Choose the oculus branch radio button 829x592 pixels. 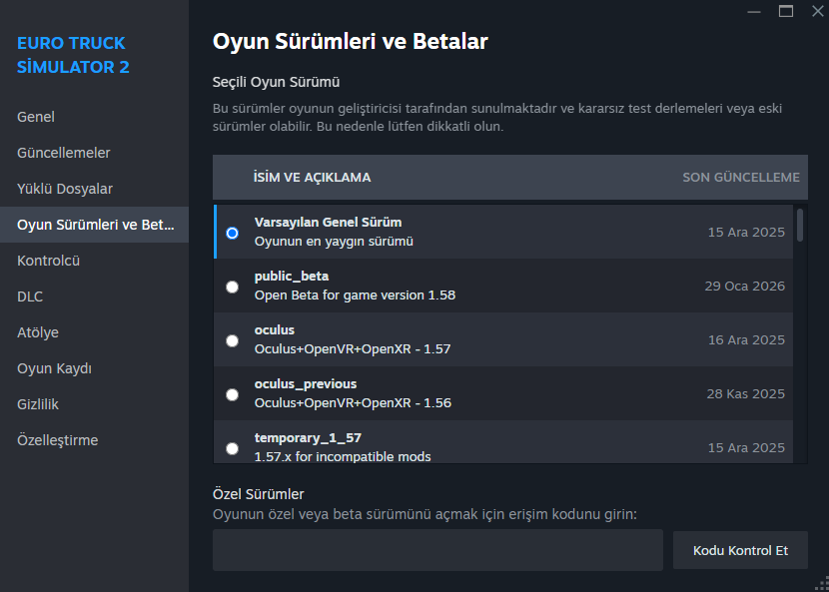click(x=232, y=340)
